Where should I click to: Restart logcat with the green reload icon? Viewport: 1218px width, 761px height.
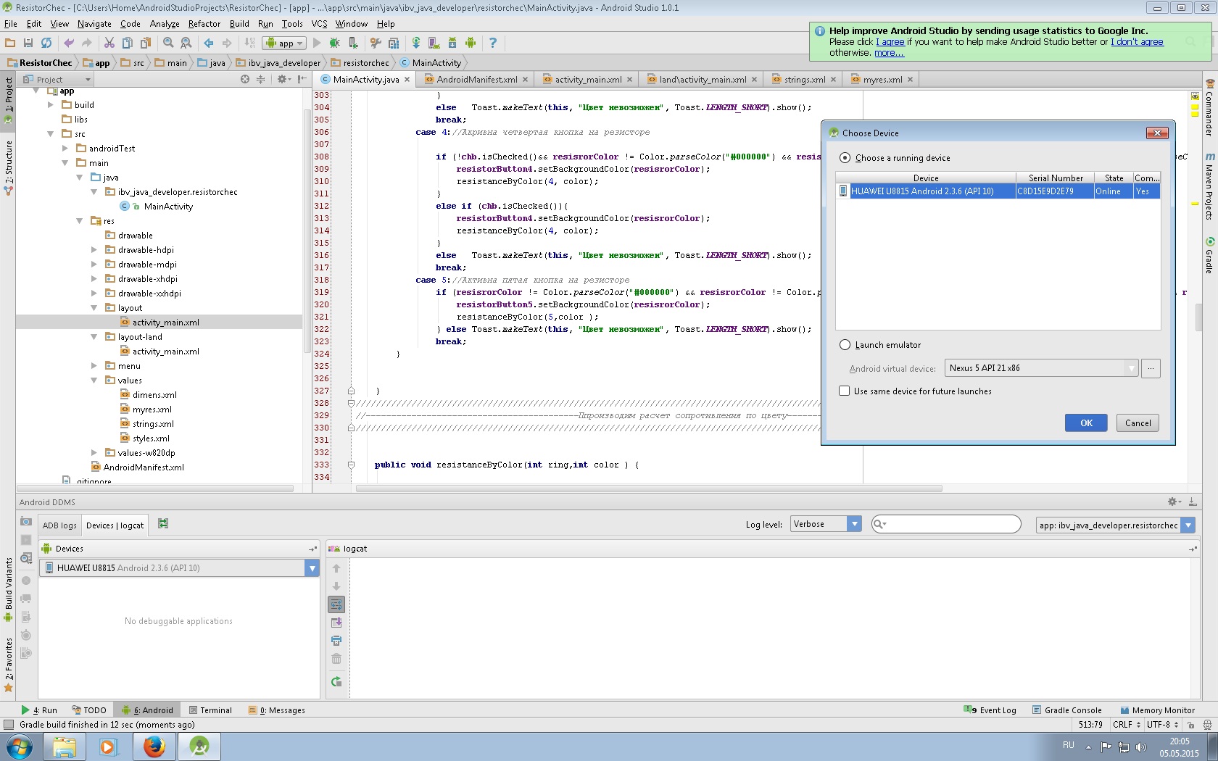click(x=336, y=681)
